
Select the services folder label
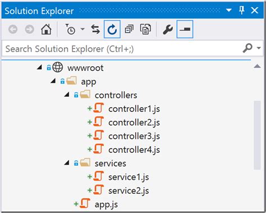click(x=111, y=164)
